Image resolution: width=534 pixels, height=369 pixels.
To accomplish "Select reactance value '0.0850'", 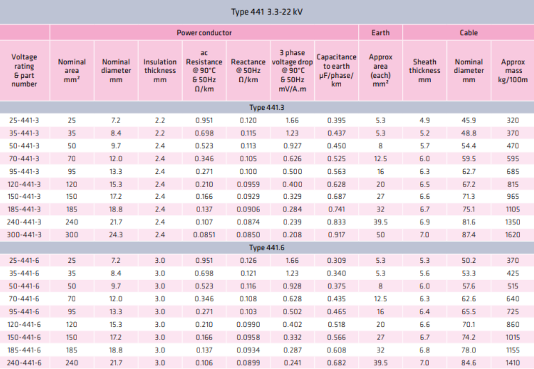I will pyautogui.click(x=248, y=235).
